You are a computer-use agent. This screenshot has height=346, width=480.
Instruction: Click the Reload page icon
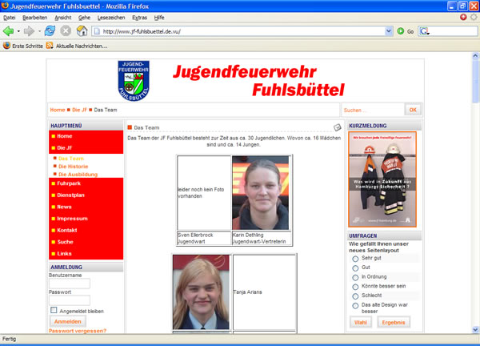click(x=50, y=31)
